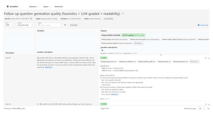213x119 pixels.
Task: Collapse Row #1 problem description with 'Show less'
Action: [x=49, y=67]
